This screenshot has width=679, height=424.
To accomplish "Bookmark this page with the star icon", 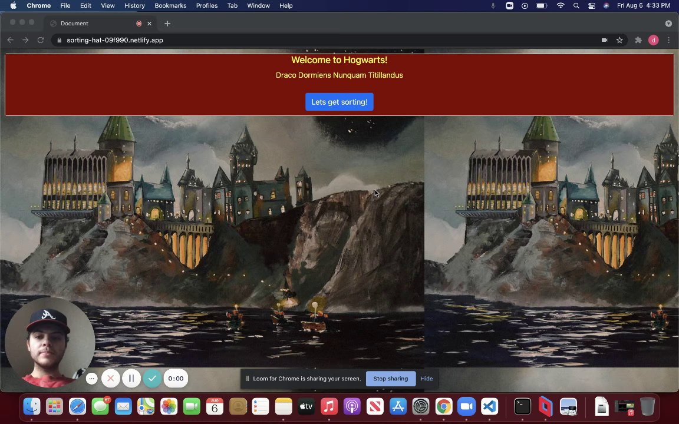I will (x=619, y=40).
